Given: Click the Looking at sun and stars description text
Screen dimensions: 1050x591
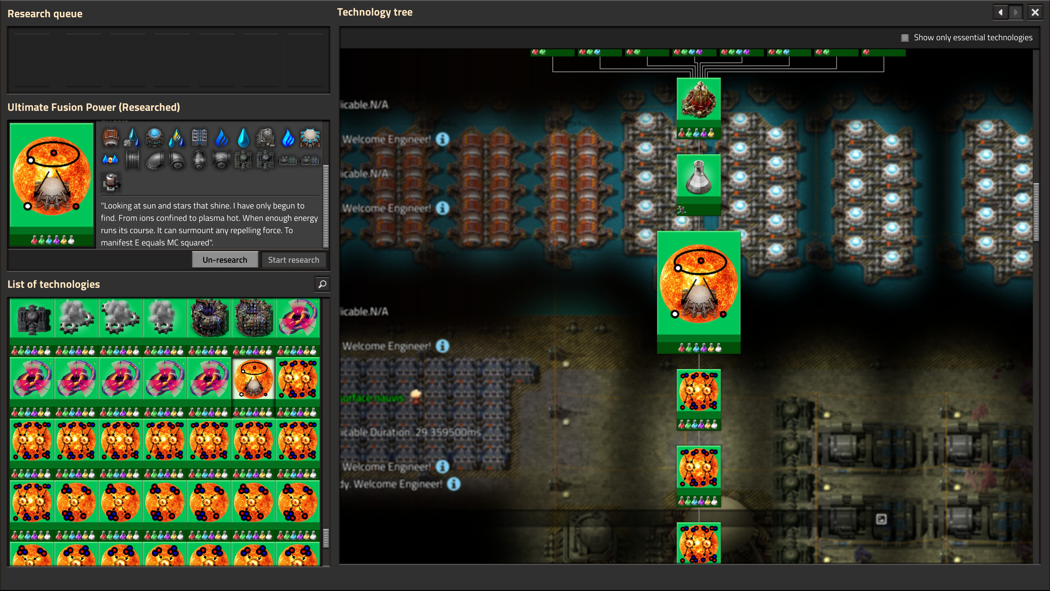Looking at the screenshot, I should [209, 224].
